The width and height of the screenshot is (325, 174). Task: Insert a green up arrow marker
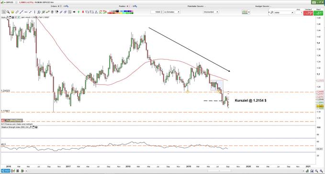(x=78, y=12)
